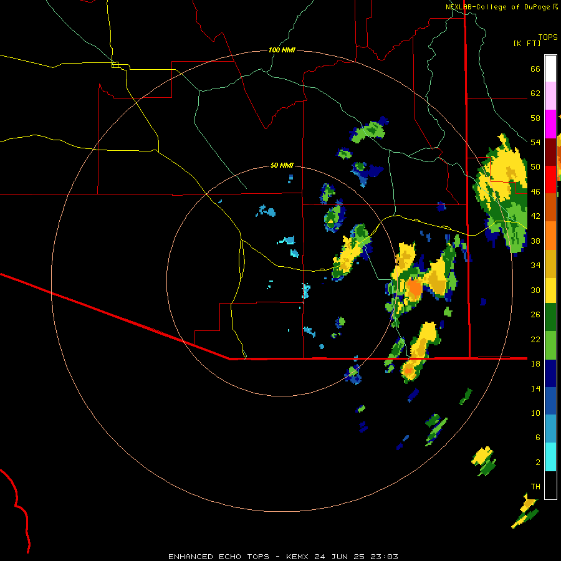Image resolution: width=561 pixels, height=561 pixels.
Task: Click the medium blue legend swatch
Action: (550, 401)
